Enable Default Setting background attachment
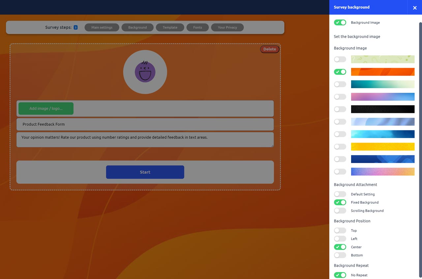 click(x=340, y=194)
